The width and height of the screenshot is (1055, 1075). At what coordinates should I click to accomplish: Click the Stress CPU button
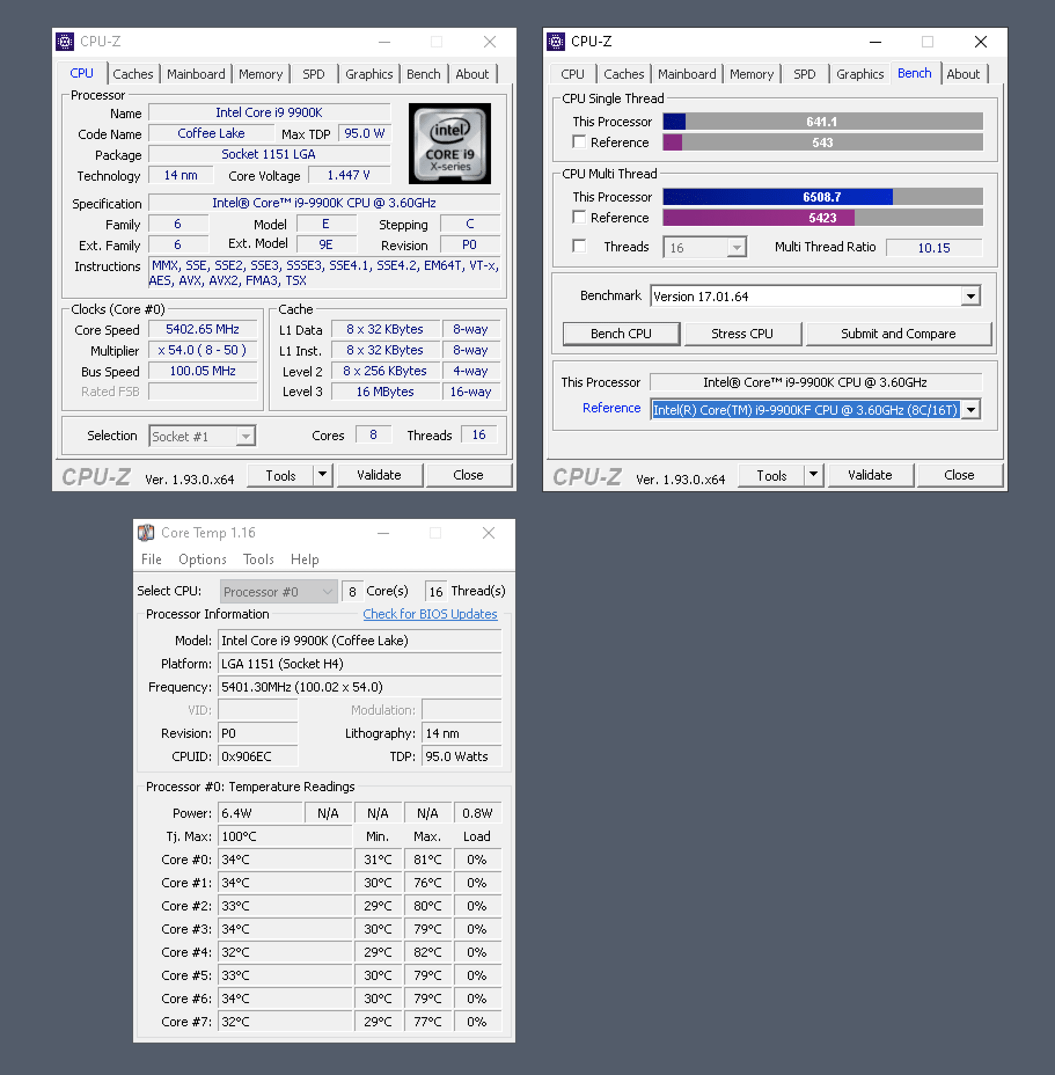point(742,334)
